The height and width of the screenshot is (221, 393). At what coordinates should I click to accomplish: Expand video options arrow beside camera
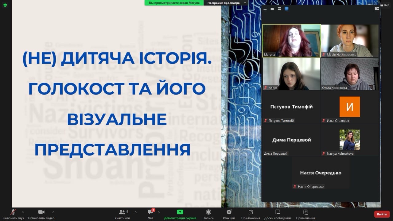point(53,212)
